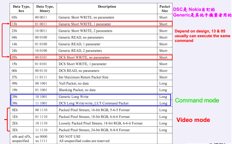Select 'Generic Short WRITE, 1 parameter' text
Viewport: 232px width, 144px height.
[85, 24]
